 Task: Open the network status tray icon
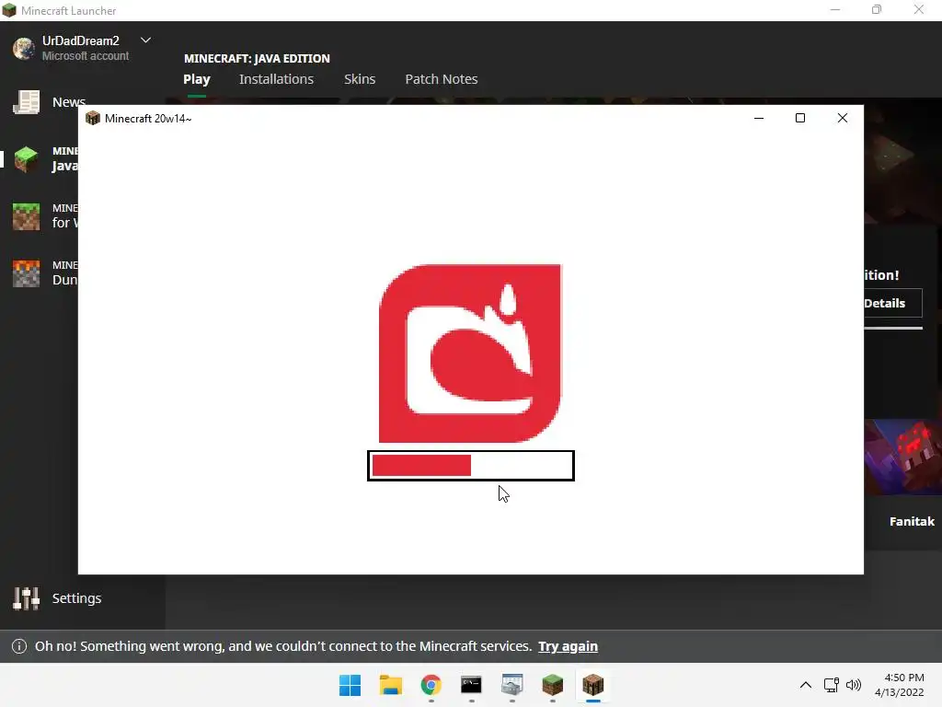[x=831, y=685]
